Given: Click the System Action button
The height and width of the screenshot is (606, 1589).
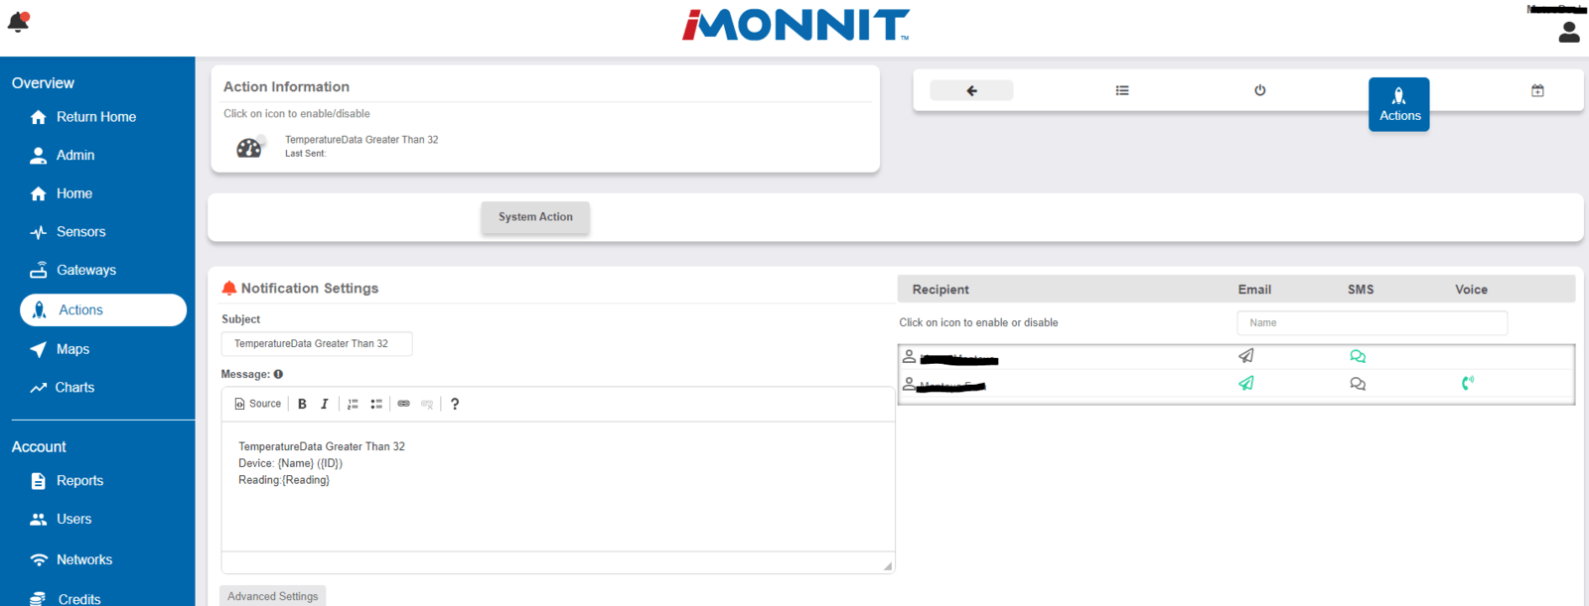Looking at the screenshot, I should 535,217.
